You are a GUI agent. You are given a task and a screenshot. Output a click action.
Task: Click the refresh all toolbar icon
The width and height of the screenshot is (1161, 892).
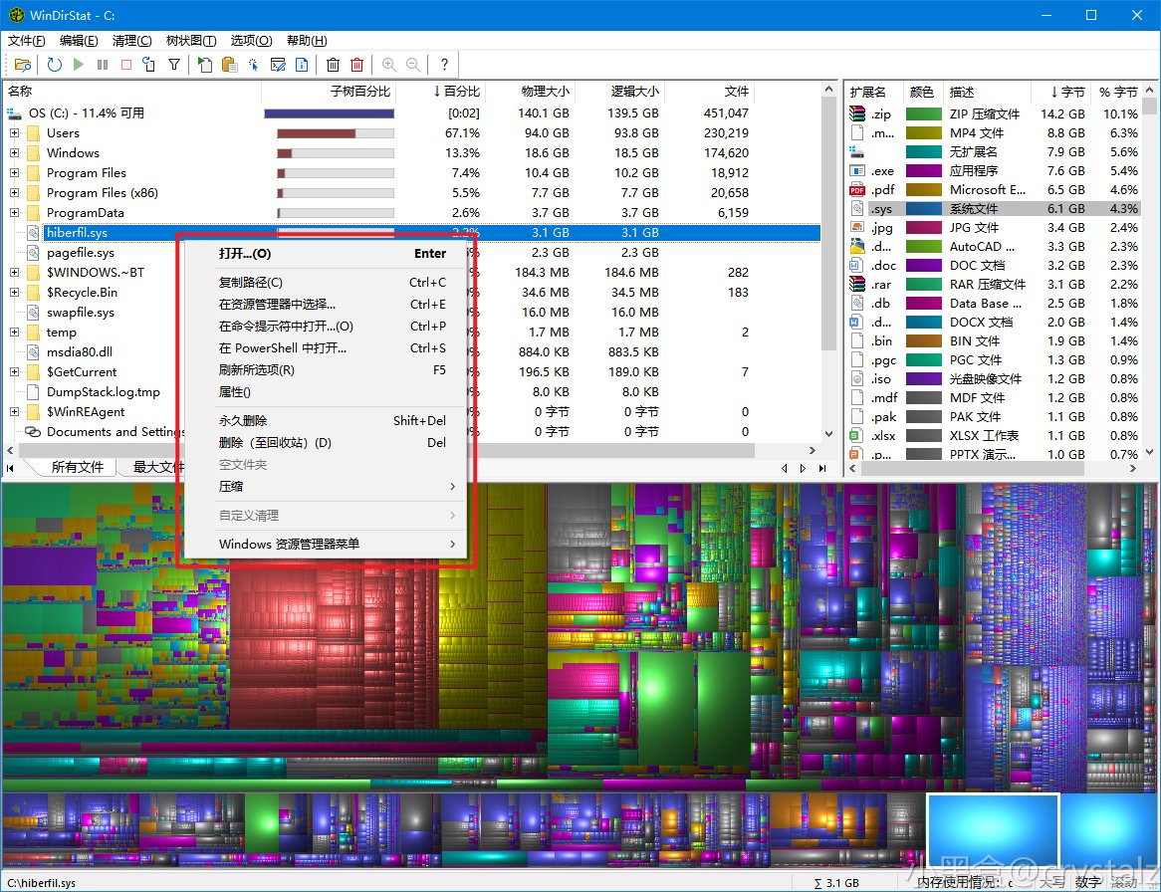coord(54,65)
